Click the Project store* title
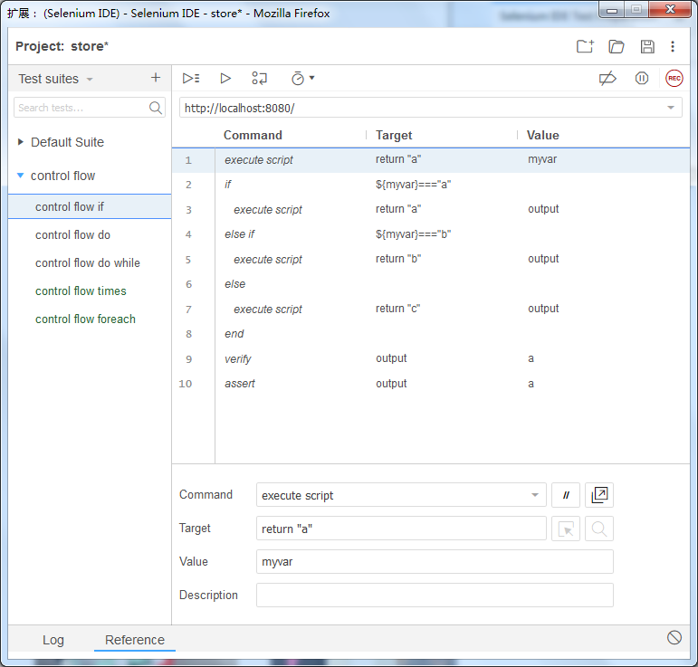The image size is (698, 667). pyautogui.click(x=62, y=46)
